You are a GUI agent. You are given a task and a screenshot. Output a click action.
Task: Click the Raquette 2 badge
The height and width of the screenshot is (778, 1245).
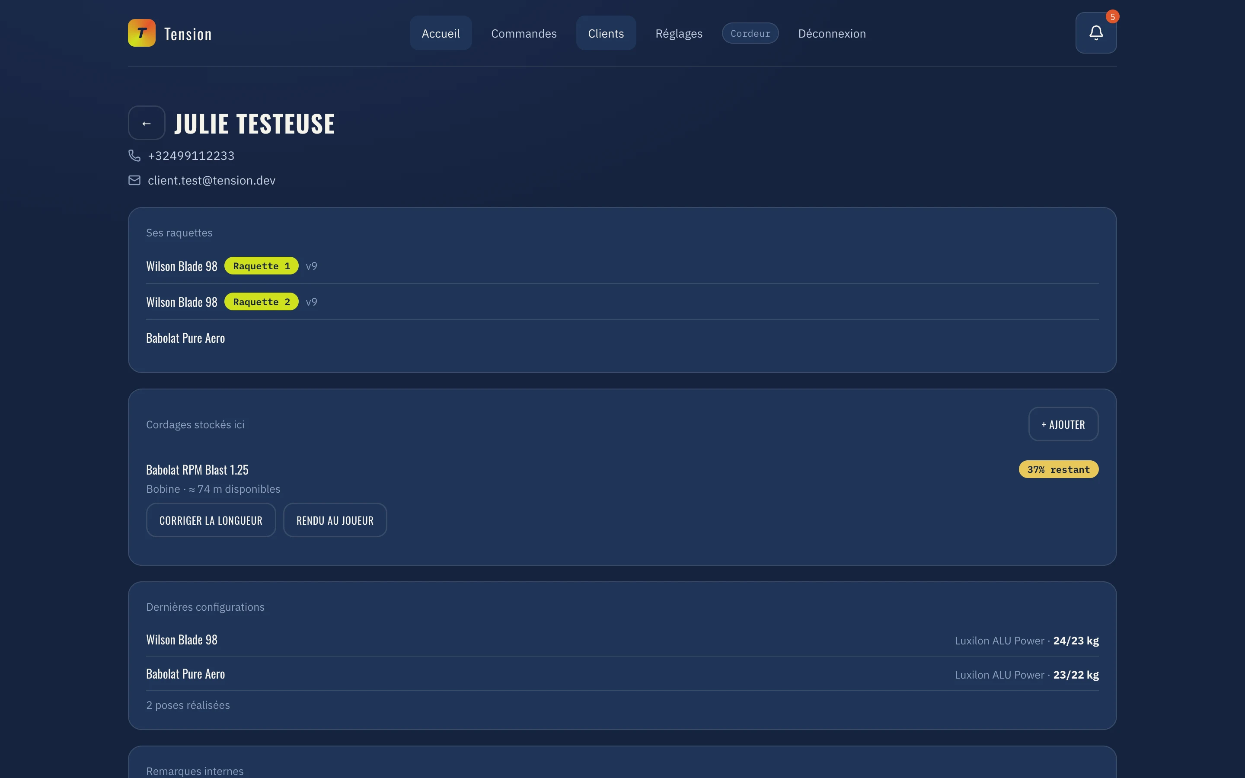tap(262, 302)
